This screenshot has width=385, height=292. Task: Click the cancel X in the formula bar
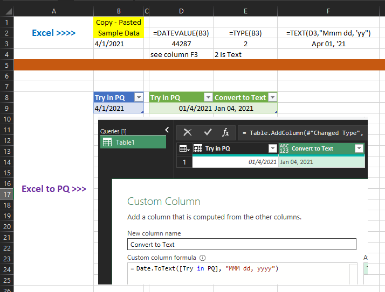(x=187, y=132)
